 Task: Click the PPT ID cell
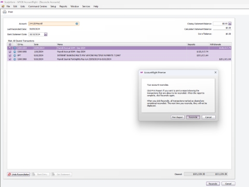pyautogui.click(x=25, y=56)
